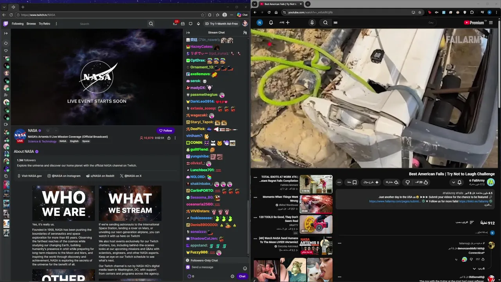Open @NASA on X link

pos(131,176)
